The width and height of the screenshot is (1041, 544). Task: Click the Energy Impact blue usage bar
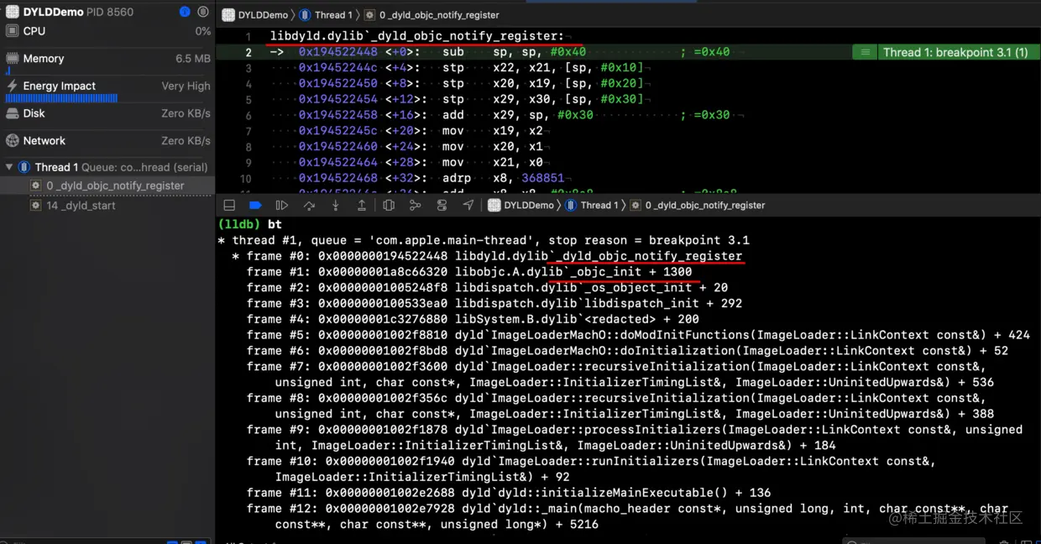62,98
